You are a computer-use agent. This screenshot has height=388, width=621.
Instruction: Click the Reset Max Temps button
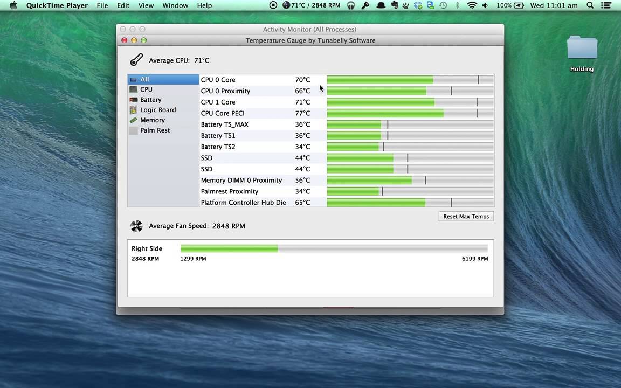click(x=466, y=216)
